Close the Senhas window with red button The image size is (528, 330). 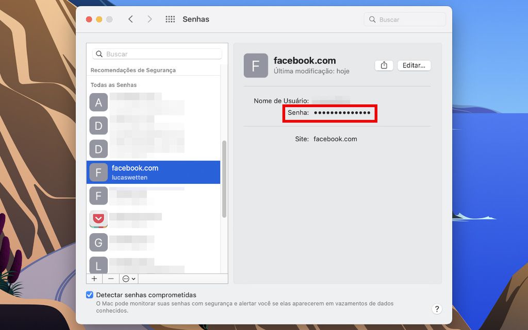pos(89,20)
